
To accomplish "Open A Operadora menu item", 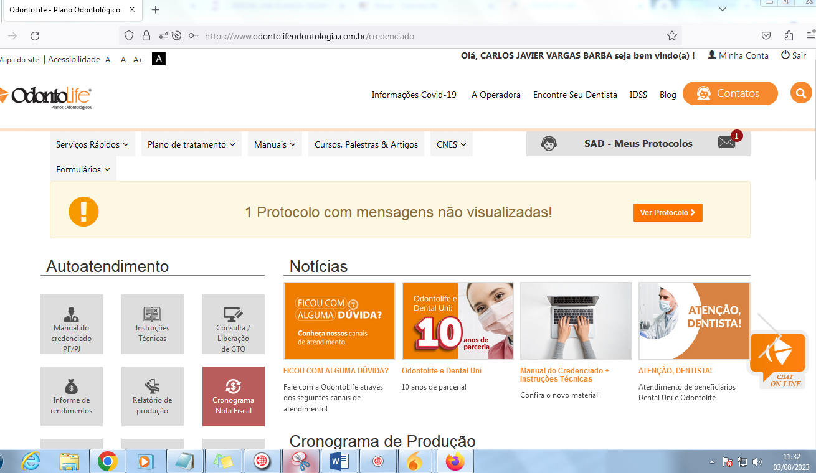I will point(496,95).
